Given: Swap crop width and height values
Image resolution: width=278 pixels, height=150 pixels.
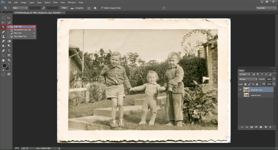Looking at the screenshot, I should (43, 8).
